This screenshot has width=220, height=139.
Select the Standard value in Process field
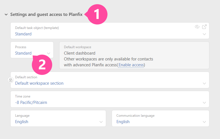pyautogui.click(x=23, y=53)
